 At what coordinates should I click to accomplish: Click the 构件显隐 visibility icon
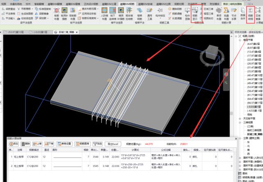[187, 12]
